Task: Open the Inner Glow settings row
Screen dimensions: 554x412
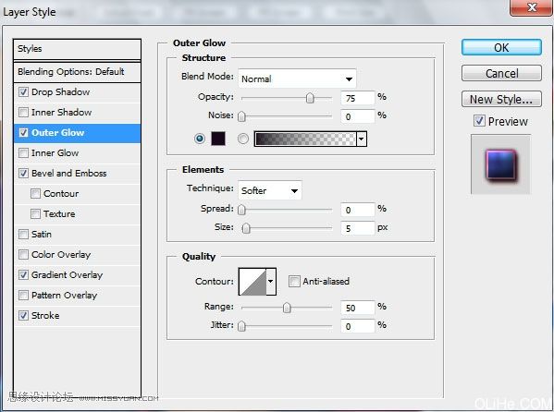Action: [77, 152]
